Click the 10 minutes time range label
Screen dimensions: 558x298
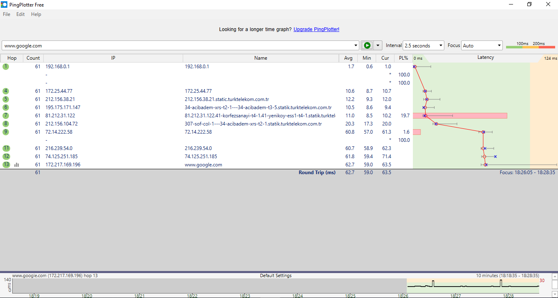tap(507, 276)
